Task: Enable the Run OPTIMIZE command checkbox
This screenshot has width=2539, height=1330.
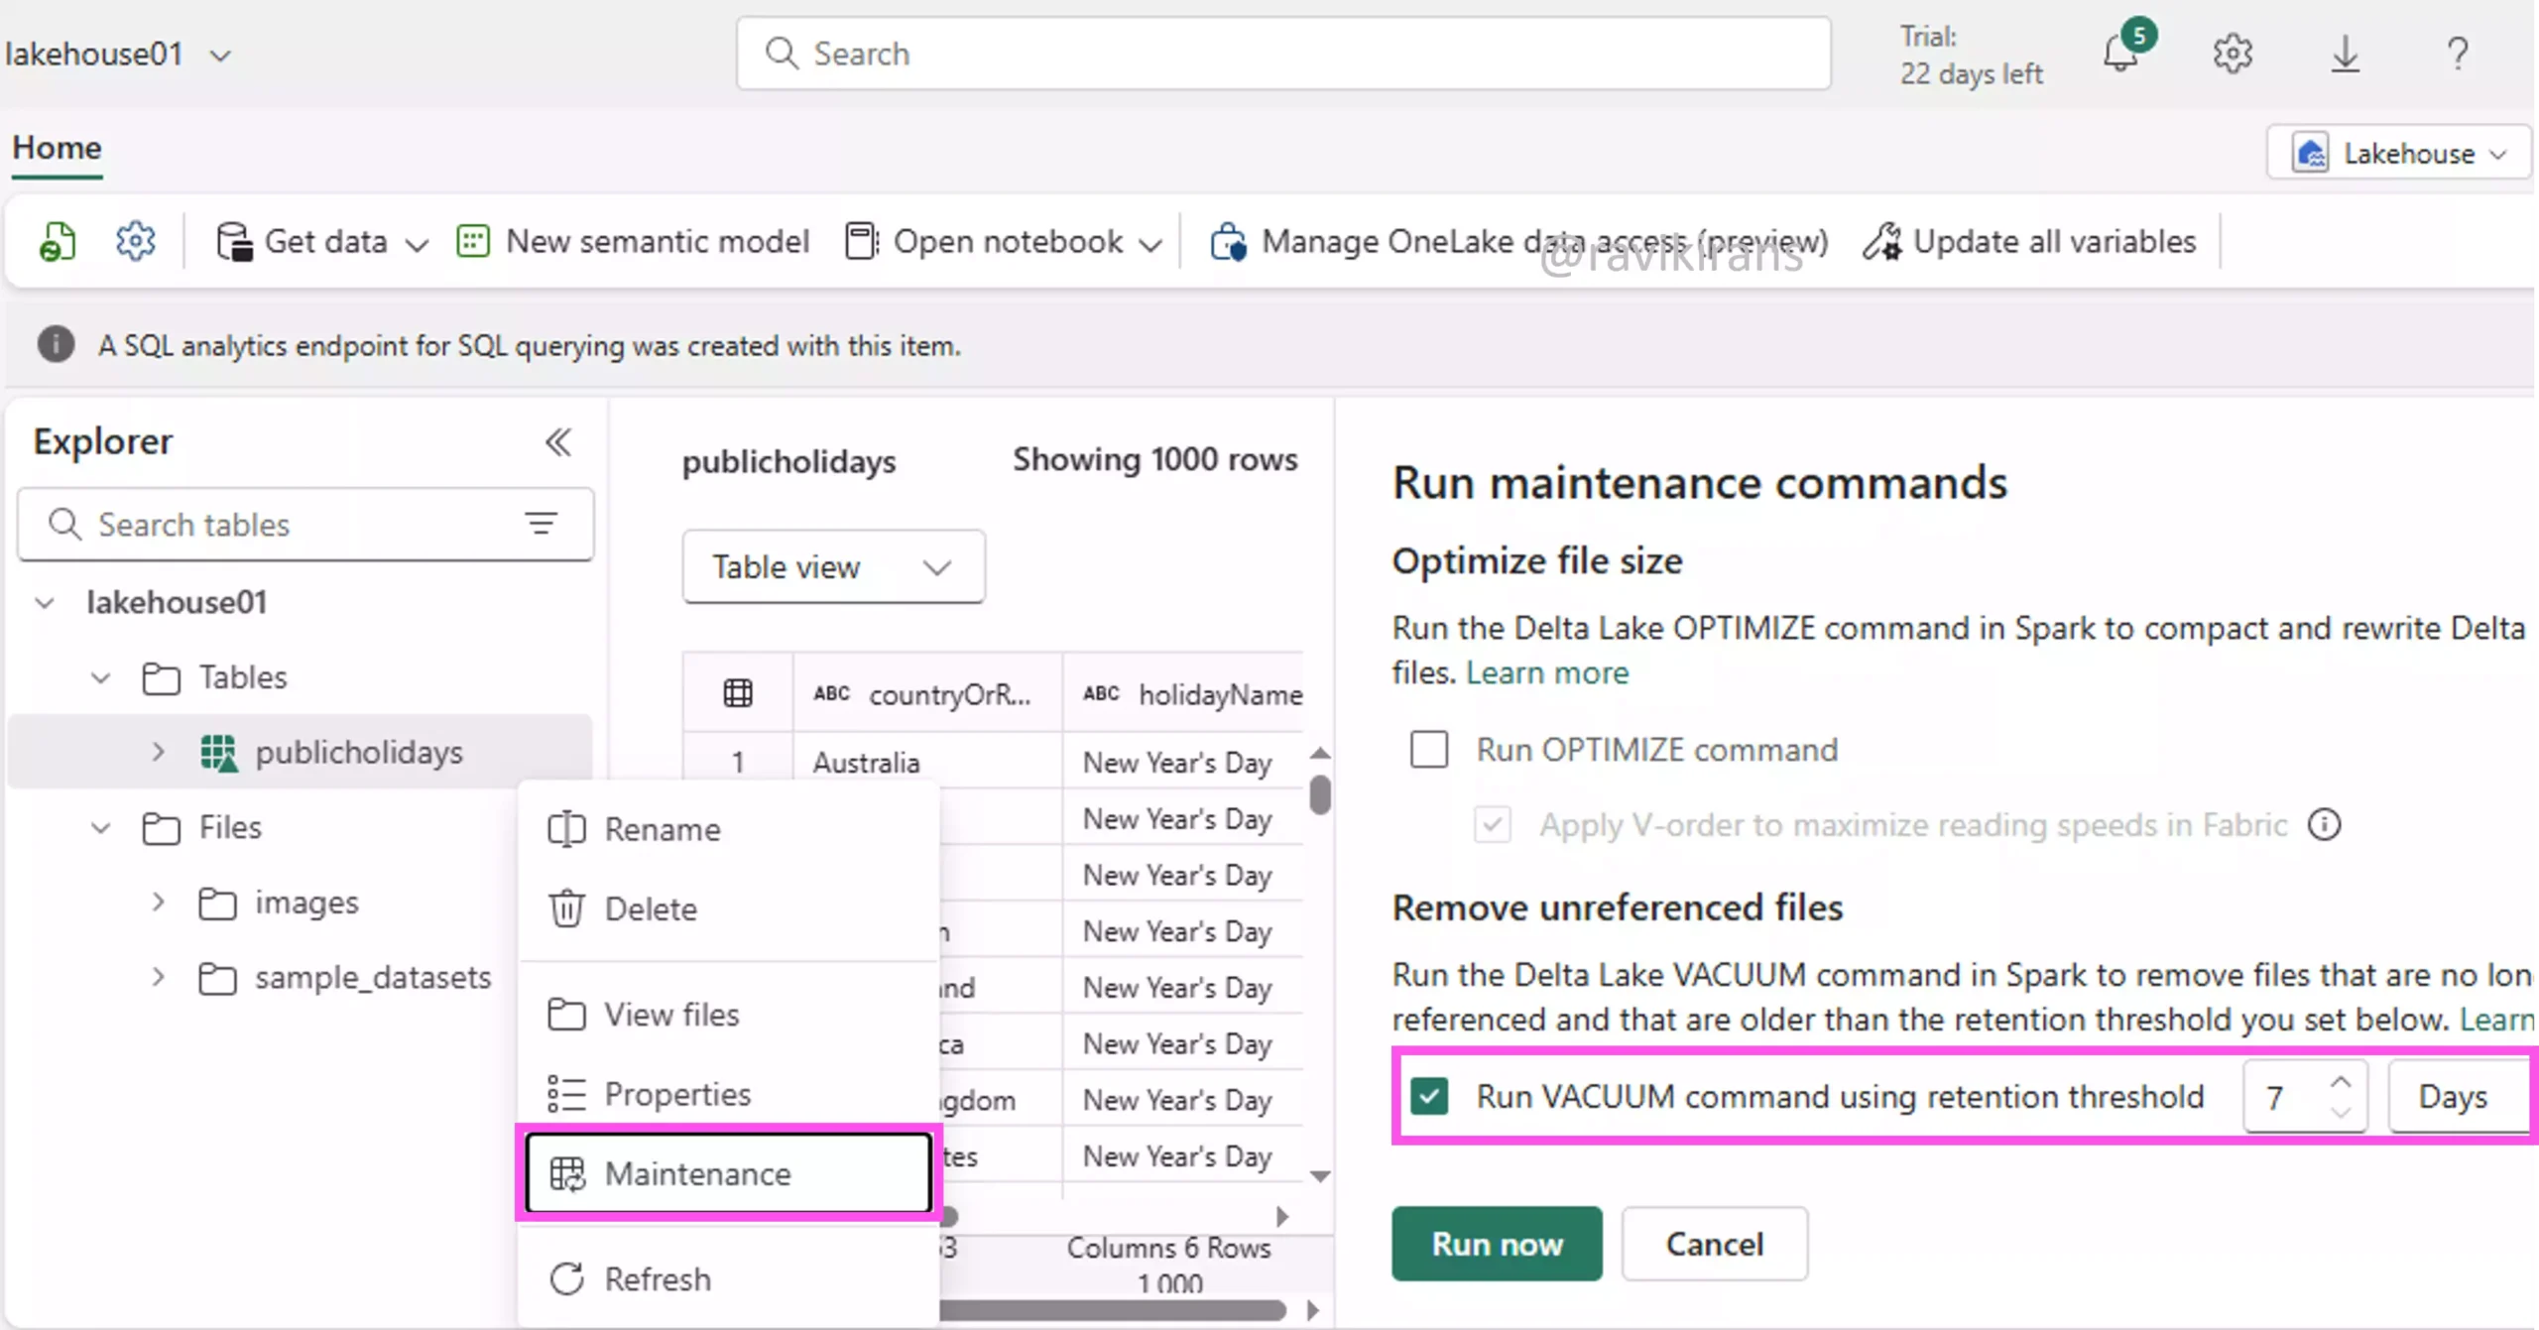Action: click(1428, 749)
